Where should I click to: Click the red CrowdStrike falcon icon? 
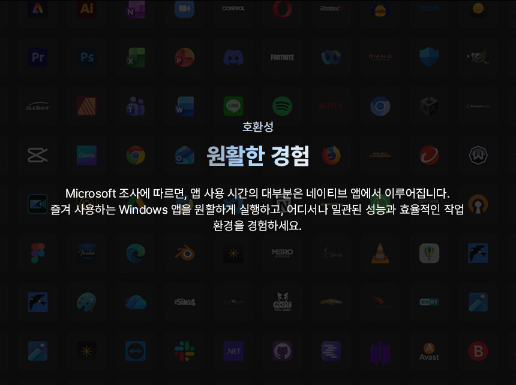click(x=380, y=302)
